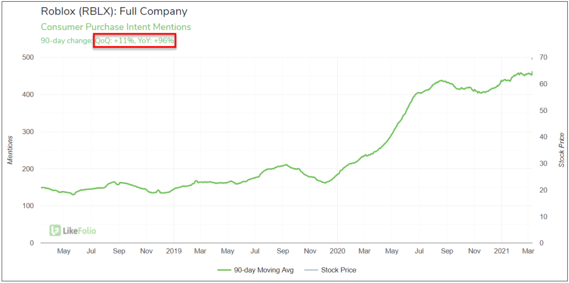Click the 70 value on the Stock Price axis

(x=543, y=57)
